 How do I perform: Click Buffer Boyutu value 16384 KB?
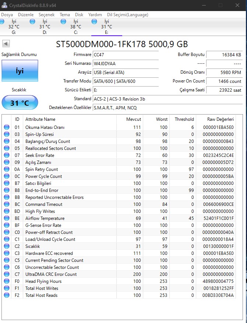[224, 55]
